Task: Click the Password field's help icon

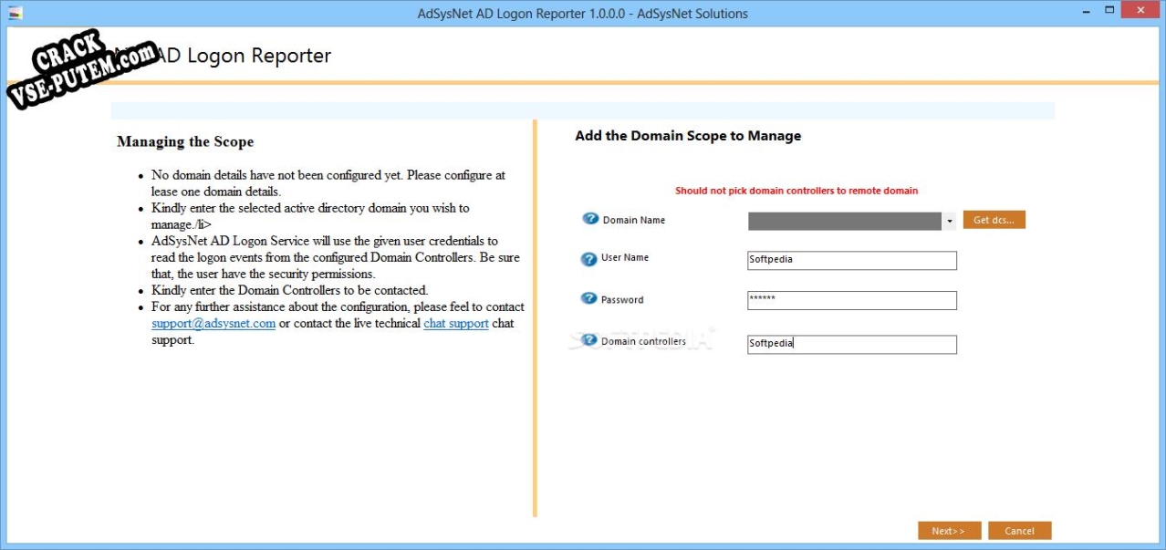Action: coord(588,299)
